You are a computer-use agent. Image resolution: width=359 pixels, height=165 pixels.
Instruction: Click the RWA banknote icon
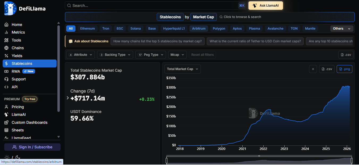click(x=7, y=71)
